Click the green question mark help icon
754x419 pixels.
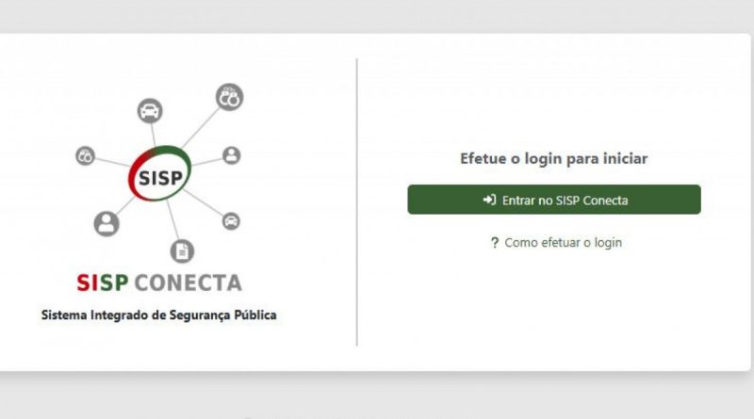[x=494, y=243]
